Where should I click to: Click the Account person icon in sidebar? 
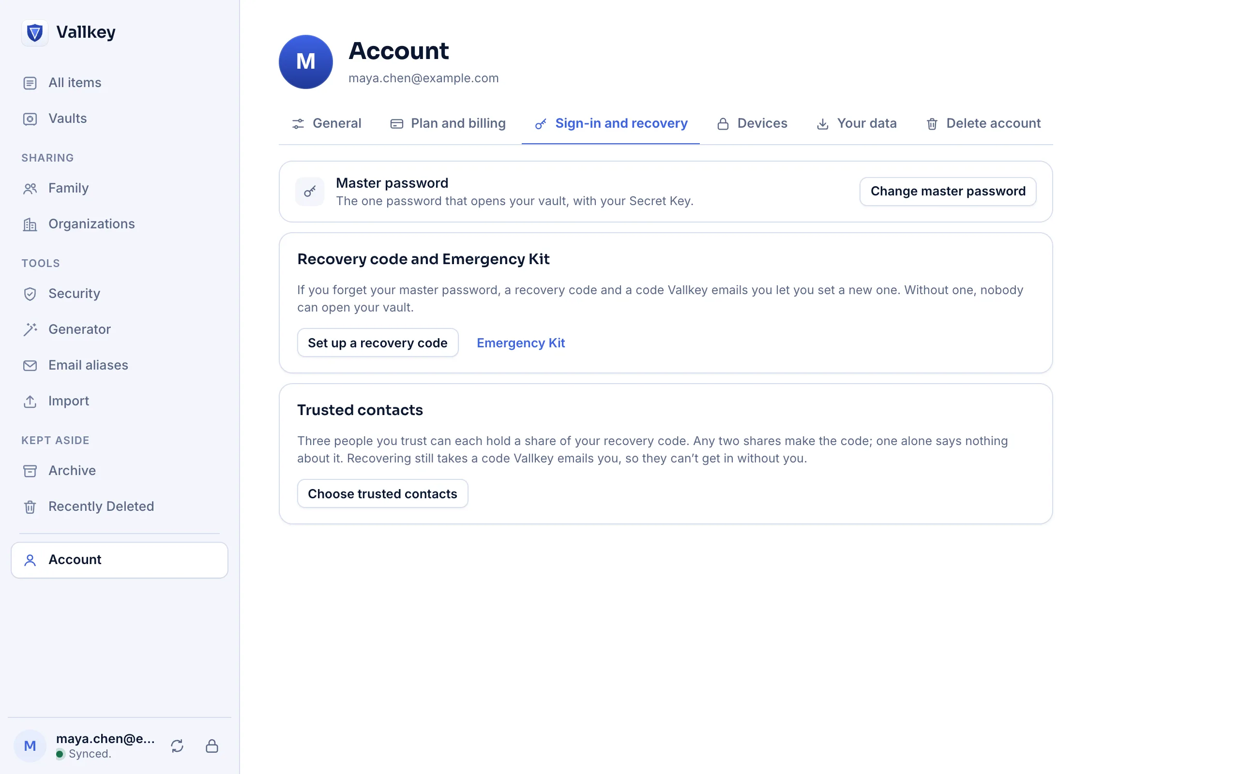[30, 560]
